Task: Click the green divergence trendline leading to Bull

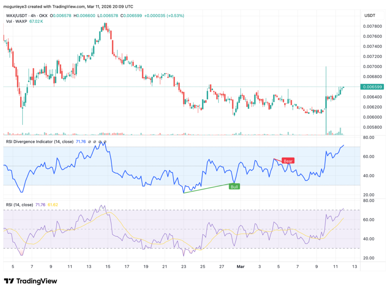Action: click(x=207, y=189)
